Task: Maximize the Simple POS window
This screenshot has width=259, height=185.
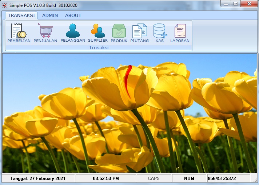Action: (x=236, y=4)
